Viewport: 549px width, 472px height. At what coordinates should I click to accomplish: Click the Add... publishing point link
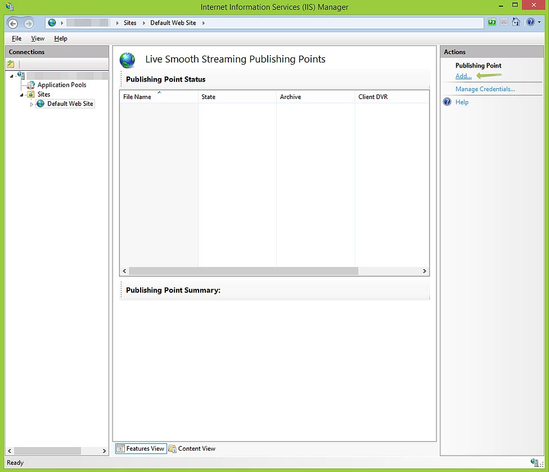point(463,76)
